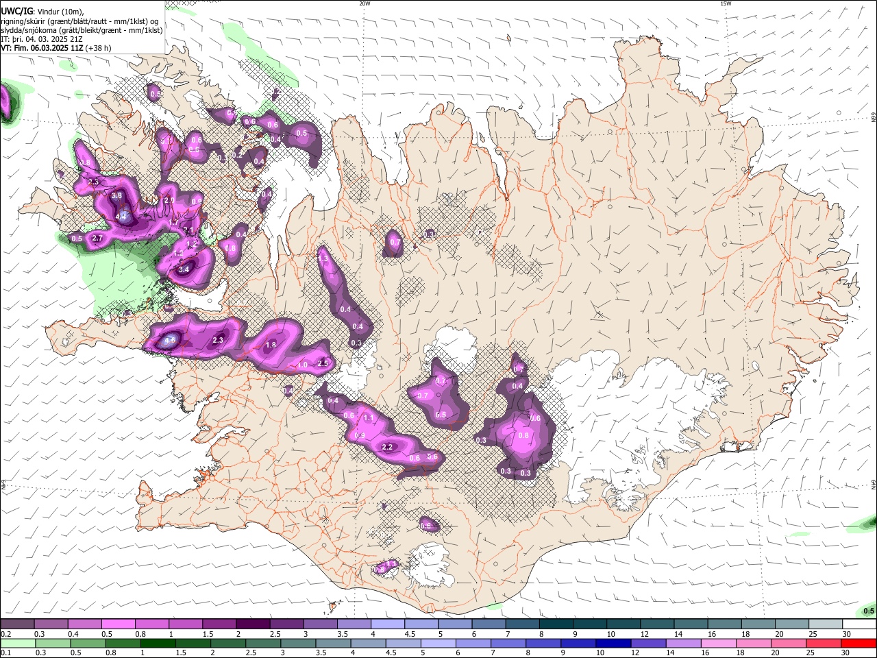This screenshot has height=658, width=877.
Task: Click the '2.5' precipitation value on the map
Action: [323, 363]
